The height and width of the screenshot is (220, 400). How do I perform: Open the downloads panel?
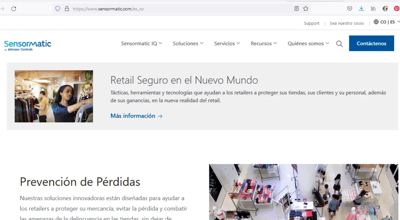click(x=361, y=9)
